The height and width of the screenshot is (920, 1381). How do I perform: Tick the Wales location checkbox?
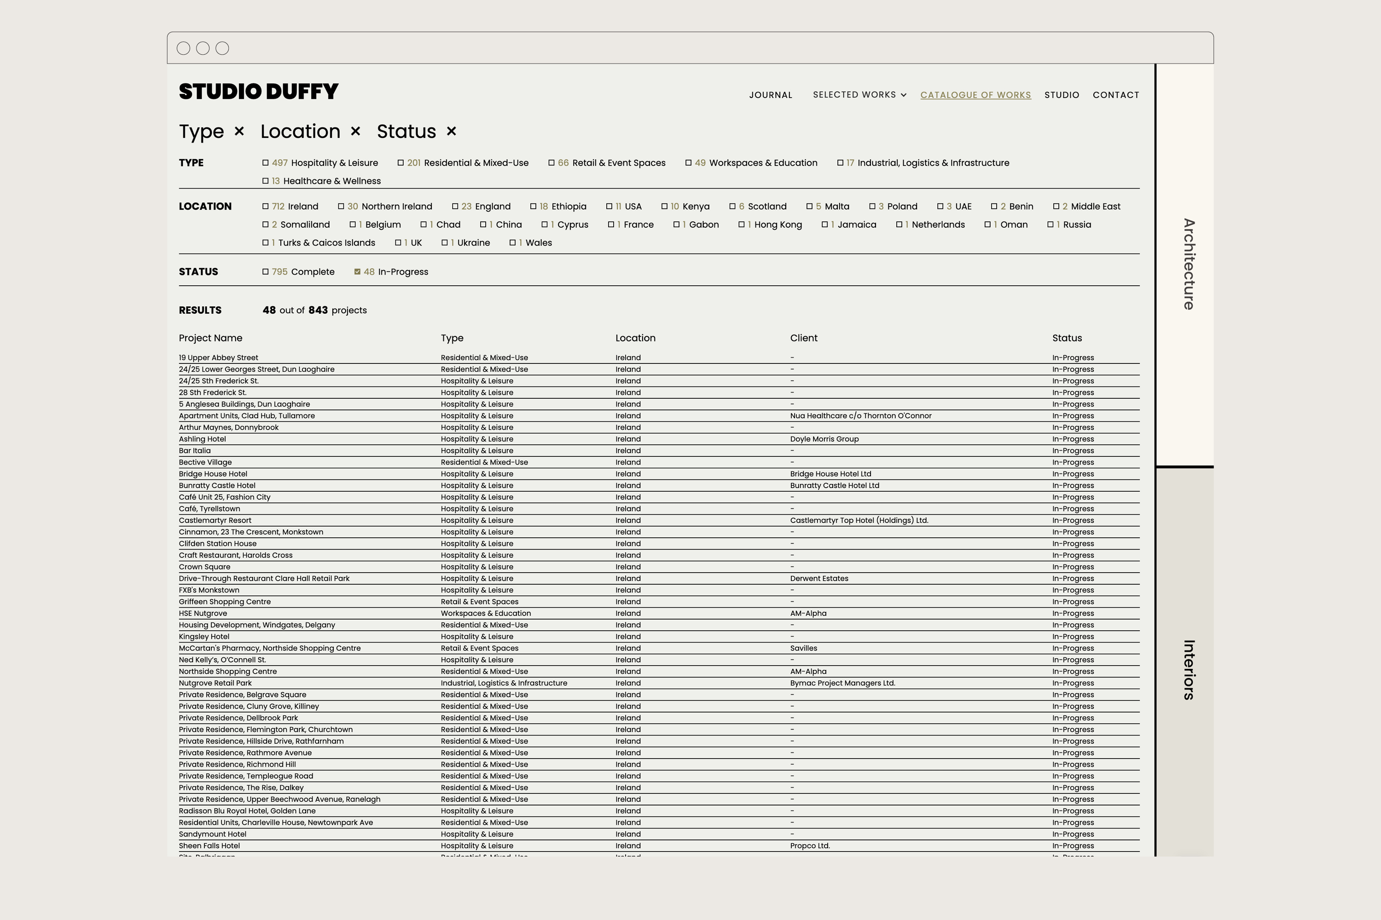coord(513,243)
